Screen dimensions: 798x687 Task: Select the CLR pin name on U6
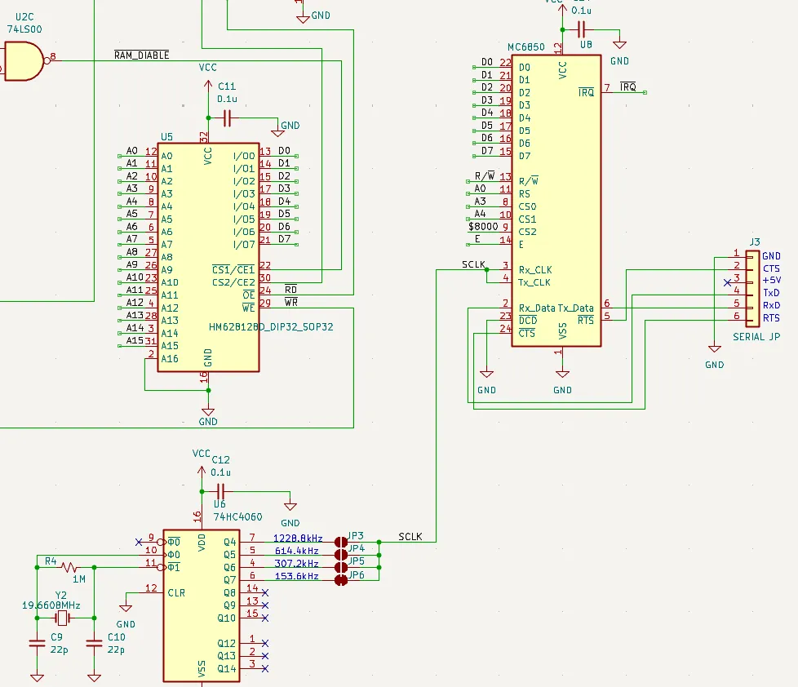click(176, 593)
